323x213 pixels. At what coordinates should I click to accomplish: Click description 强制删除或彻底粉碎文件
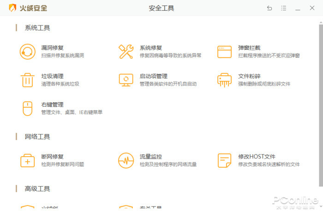click(264, 84)
